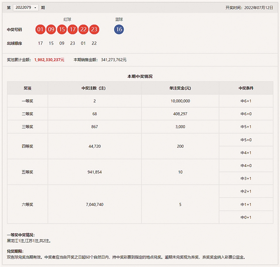Select red ball number 22

(83, 30)
